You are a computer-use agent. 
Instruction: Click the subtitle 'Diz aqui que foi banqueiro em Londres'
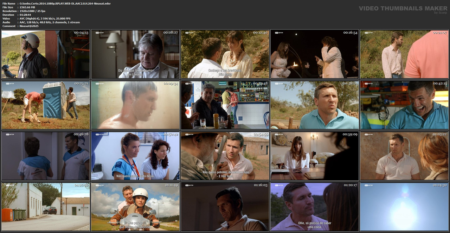tap(135, 72)
